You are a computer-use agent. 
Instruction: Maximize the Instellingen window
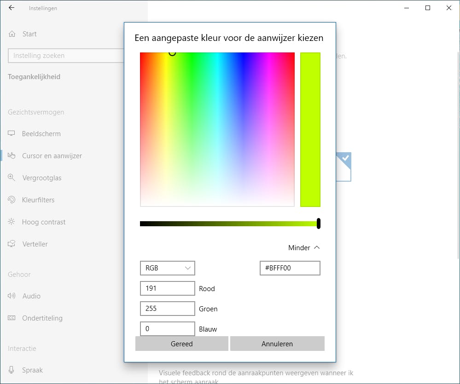(x=428, y=8)
